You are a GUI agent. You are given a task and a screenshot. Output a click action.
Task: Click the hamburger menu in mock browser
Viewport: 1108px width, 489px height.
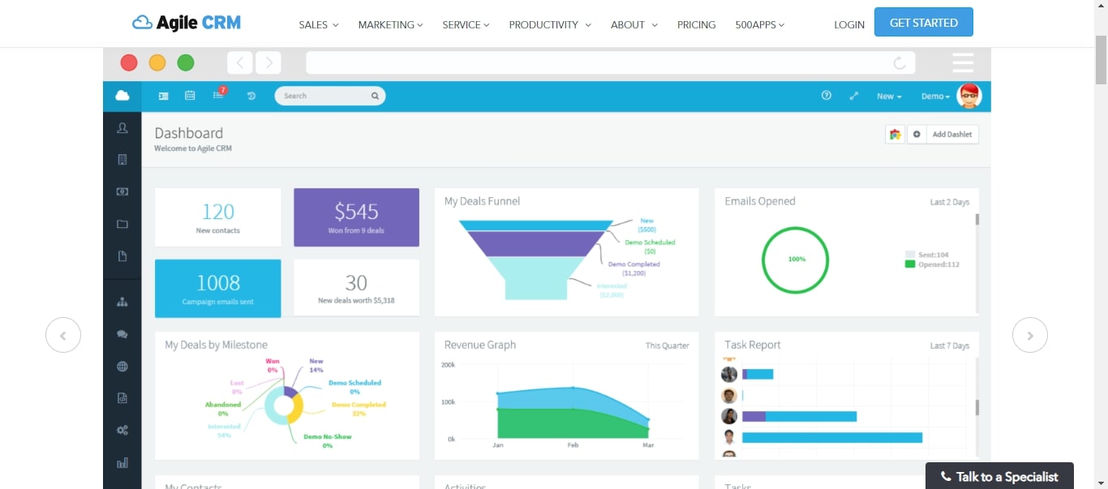[963, 62]
